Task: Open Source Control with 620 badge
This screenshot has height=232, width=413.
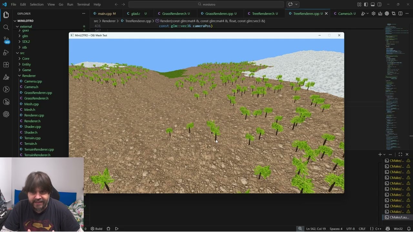Action: pos(6,40)
